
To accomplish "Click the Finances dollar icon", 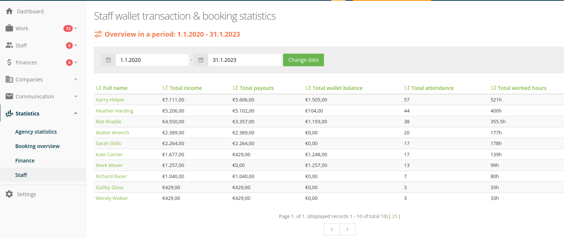I will coord(9,62).
